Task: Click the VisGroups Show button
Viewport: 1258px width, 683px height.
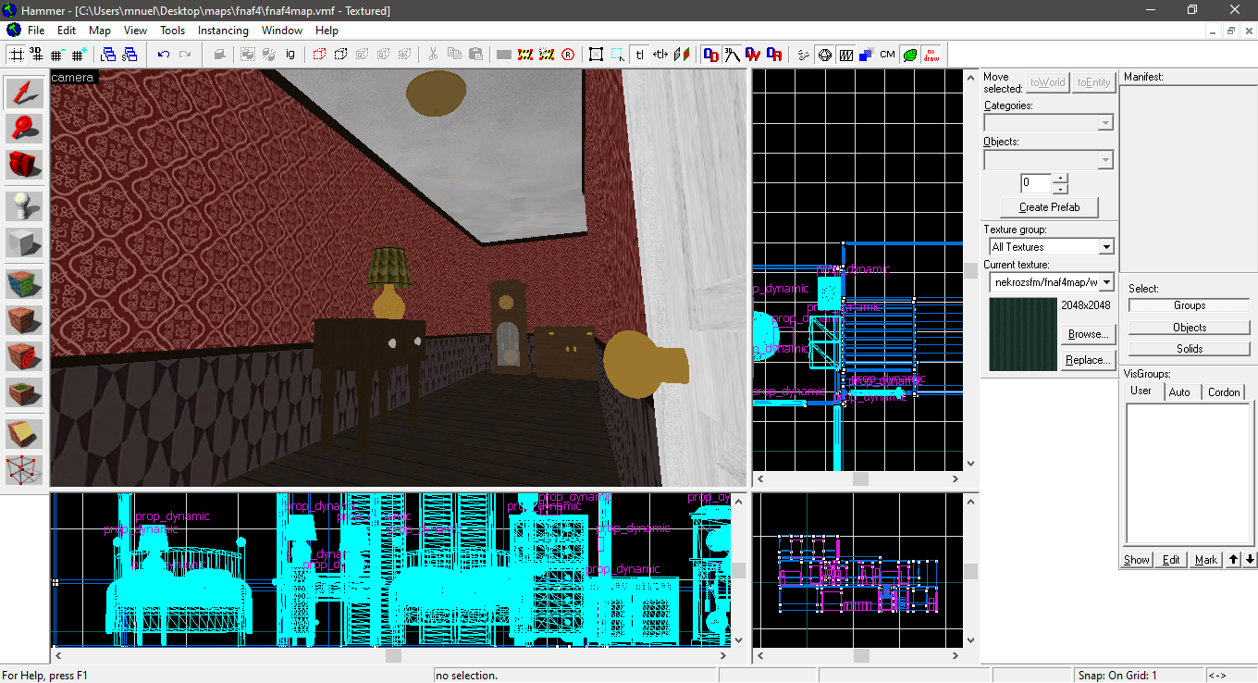Action: (1137, 560)
